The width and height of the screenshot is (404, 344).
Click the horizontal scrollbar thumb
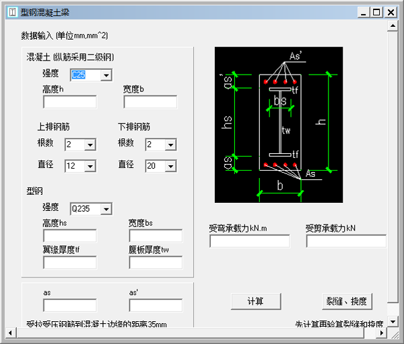[190, 333]
